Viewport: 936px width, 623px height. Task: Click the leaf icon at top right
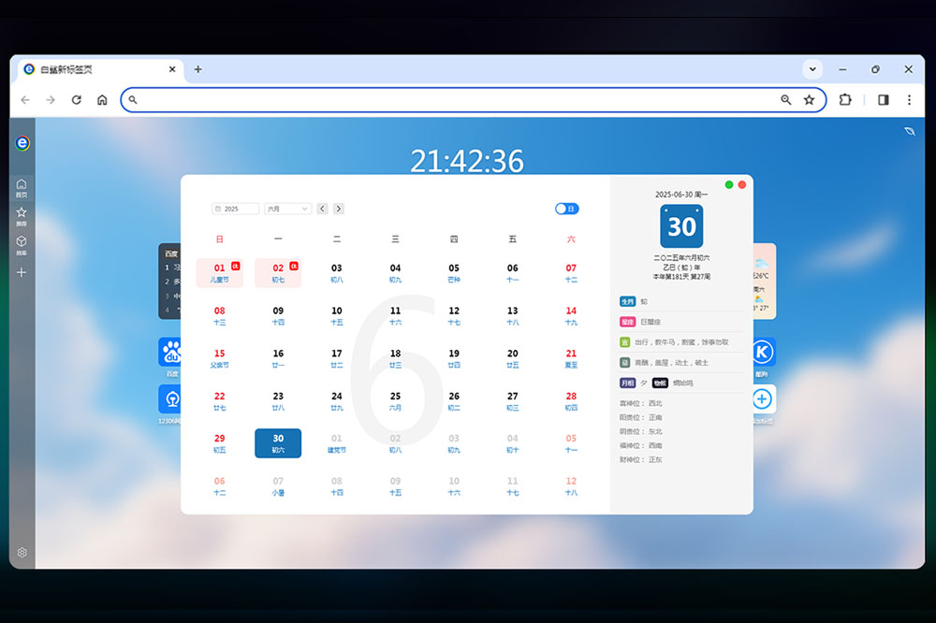coord(910,132)
